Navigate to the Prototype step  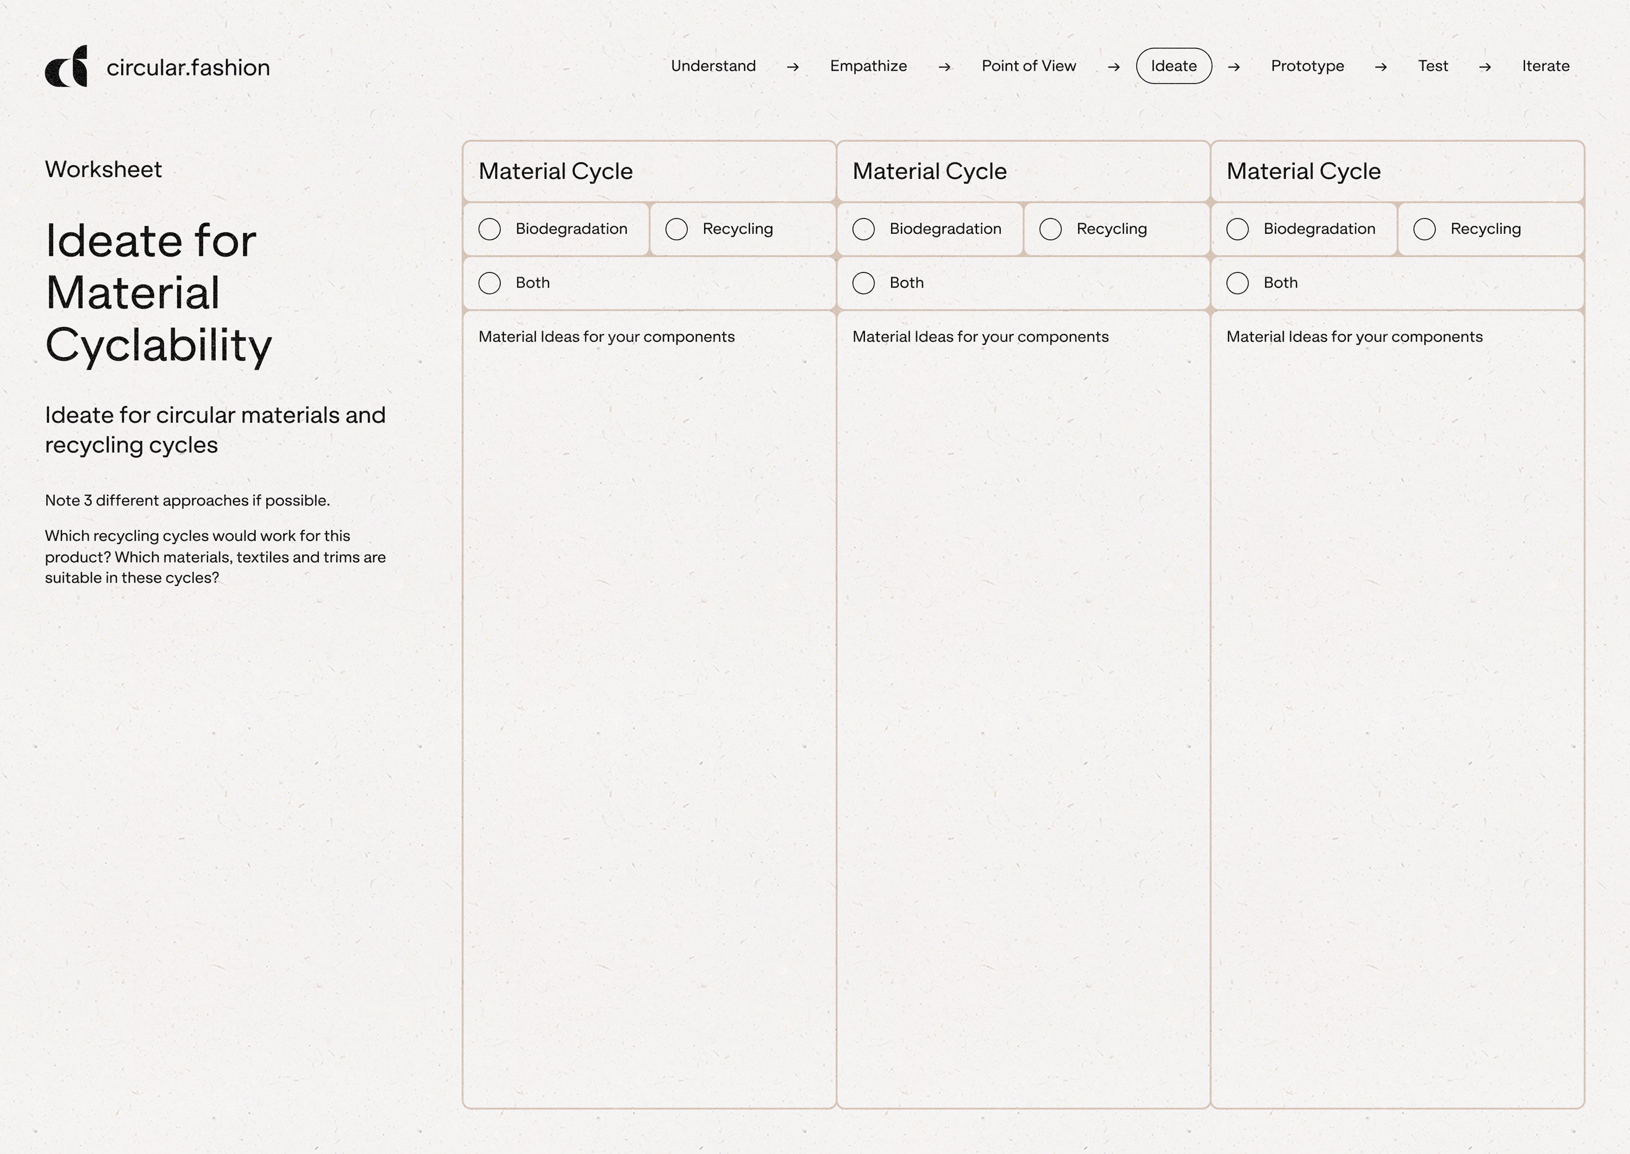(x=1307, y=66)
